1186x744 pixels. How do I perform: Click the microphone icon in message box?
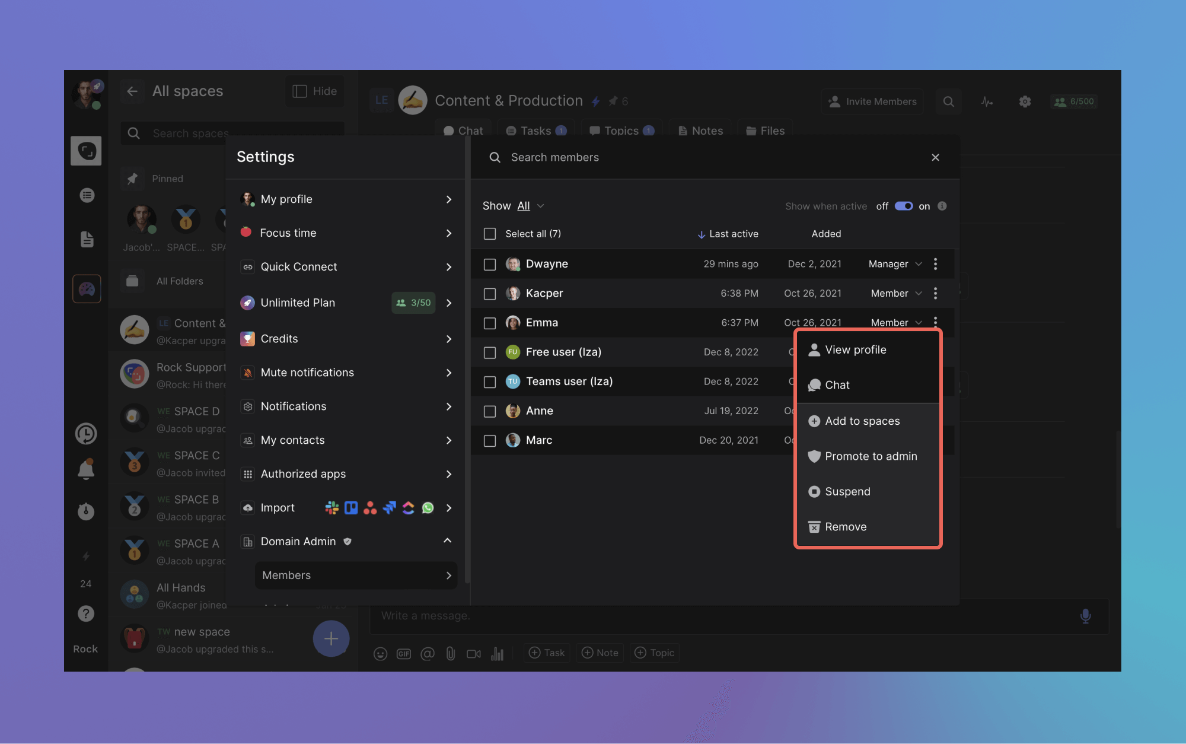click(x=1085, y=616)
